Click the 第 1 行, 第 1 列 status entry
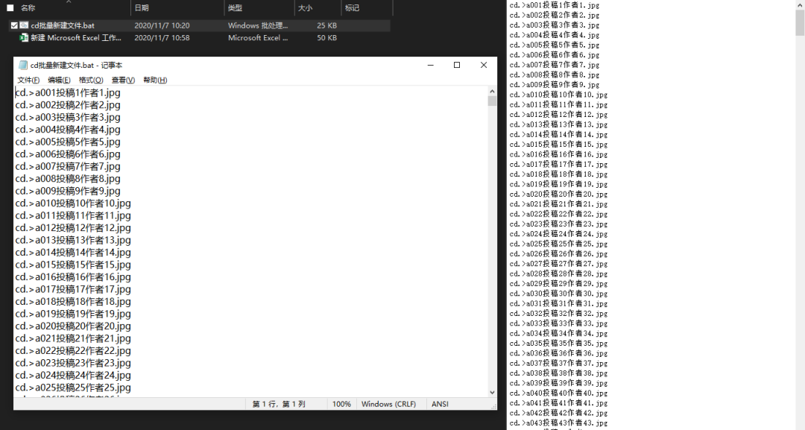This screenshot has height=430, width=805. tap(279, 404)
